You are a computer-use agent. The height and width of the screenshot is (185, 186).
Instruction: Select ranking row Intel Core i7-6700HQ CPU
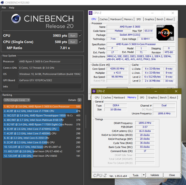[x=42, y=129]
